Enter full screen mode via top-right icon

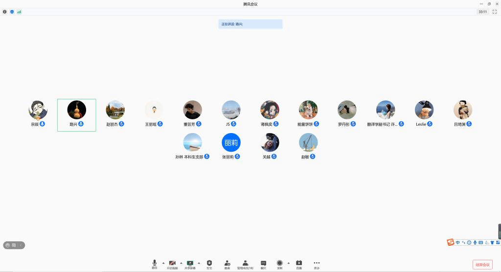click(x=494, y=11)
